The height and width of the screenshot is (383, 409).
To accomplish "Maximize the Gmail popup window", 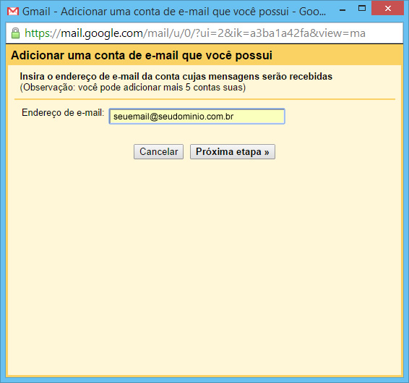I will click(x=362, y=9).
